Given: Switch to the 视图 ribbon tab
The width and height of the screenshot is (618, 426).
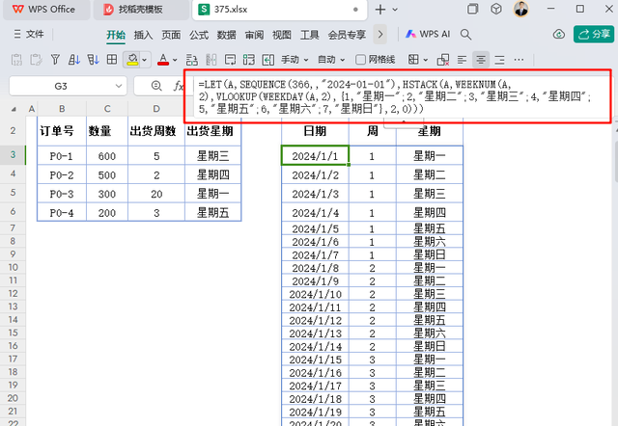Looking at the screenshot, I should coord(282,35).
